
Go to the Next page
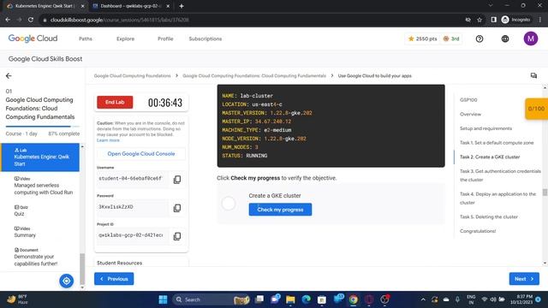(x=524, y=279)
